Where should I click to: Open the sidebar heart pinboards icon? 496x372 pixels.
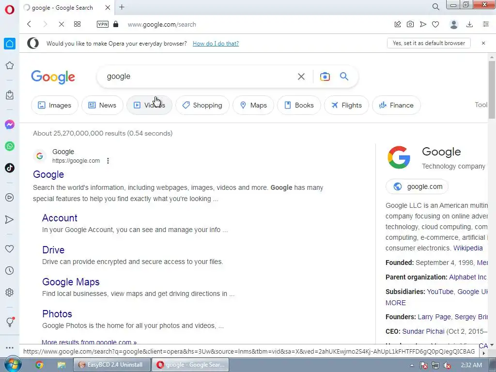[10, 248]
